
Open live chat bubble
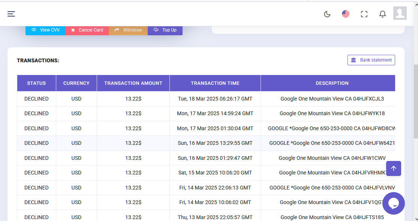394,203
